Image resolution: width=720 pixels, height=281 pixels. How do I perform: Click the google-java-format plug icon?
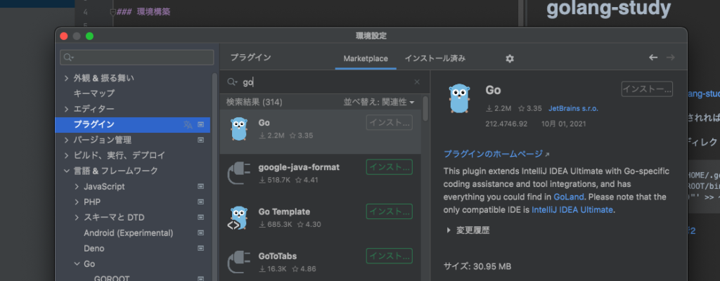coord(239,174)
